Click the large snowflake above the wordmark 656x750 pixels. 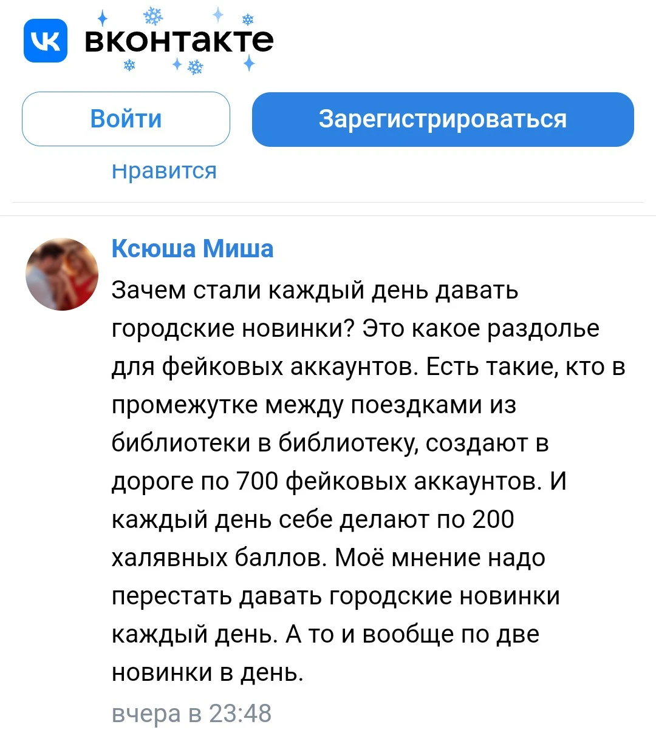point(153,16)
